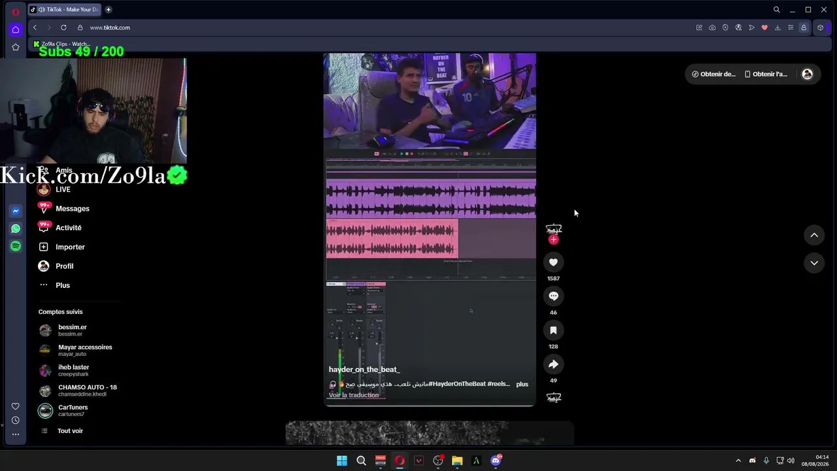This screenshot has height=471, width=837.
Task: Click Obtenir de... coins button
Action: point(714,74)
